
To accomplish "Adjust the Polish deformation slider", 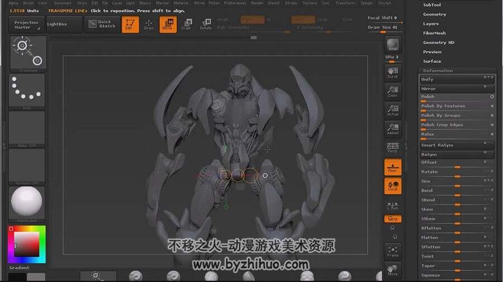I will 457,98.
